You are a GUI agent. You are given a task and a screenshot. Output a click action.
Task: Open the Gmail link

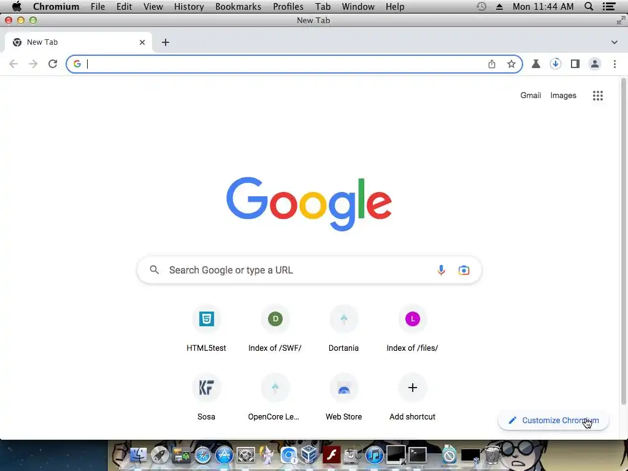(x=530, y=95)
